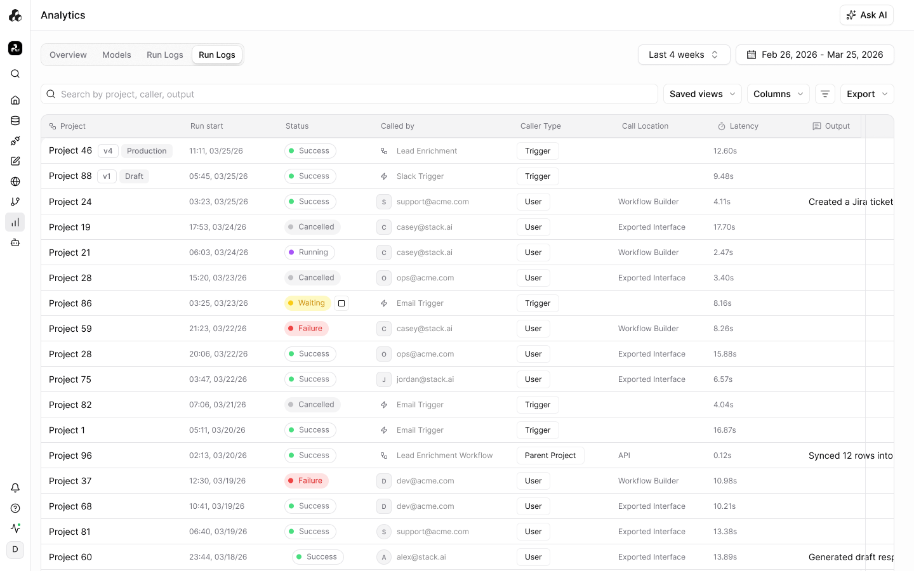Stop the waiting Project 86 run
914x571 pixels.
(341, 303)
